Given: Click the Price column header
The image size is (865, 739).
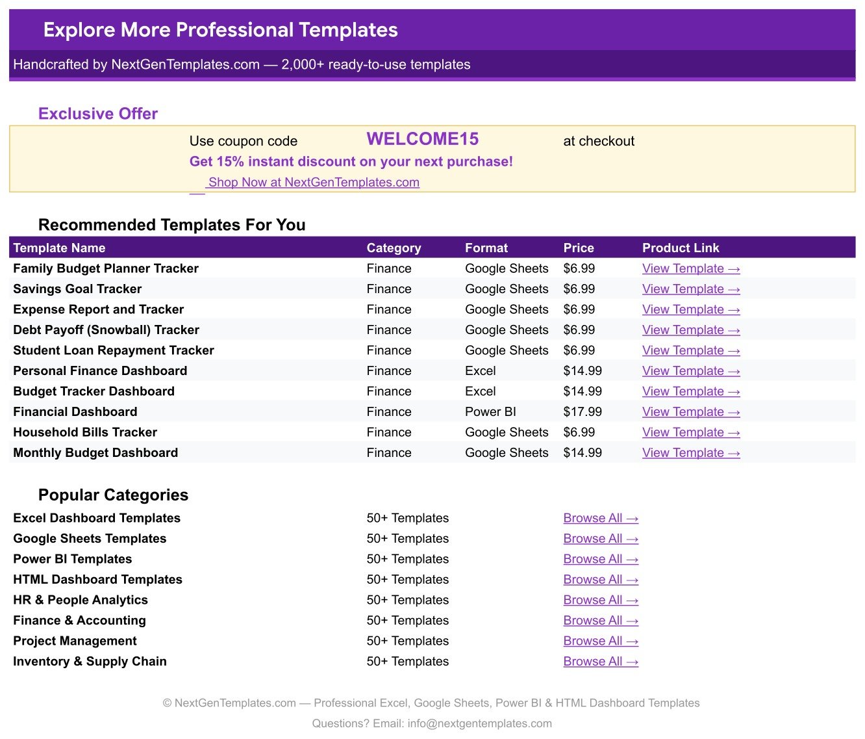Looking at the screenshot, I should pyautogui.click(x=579, y=248).
